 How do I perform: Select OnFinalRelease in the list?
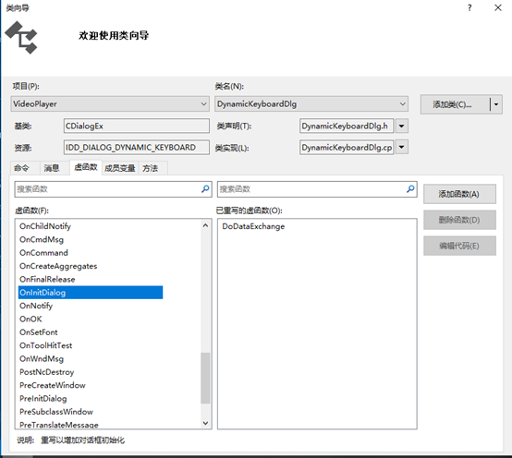point(47,279)
